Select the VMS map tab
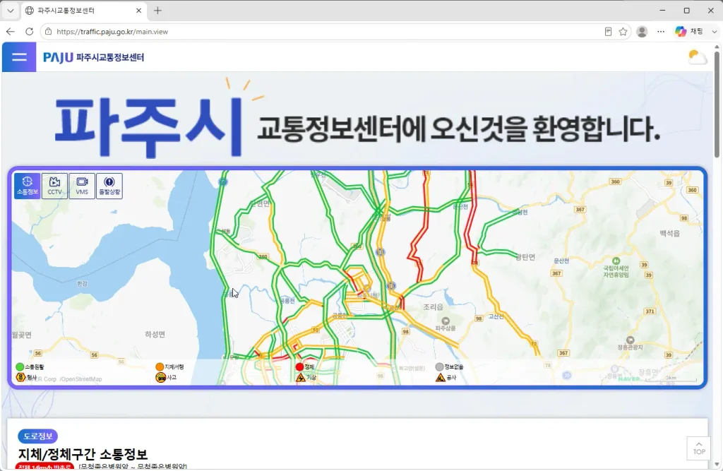Image resolution: width=723 pixels, height=471 pixels. (82, 186)
